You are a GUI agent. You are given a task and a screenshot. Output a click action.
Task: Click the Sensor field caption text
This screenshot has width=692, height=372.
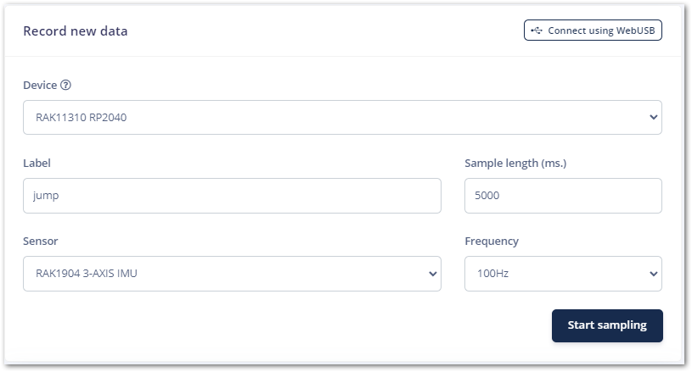[41, 241]
